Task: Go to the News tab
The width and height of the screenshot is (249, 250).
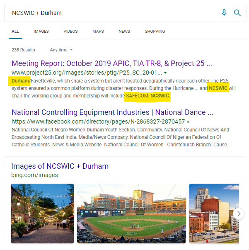Action: click(124, 32)
